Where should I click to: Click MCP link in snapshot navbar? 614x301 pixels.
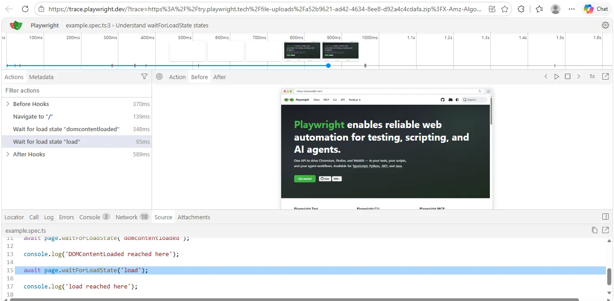point(326,100)
